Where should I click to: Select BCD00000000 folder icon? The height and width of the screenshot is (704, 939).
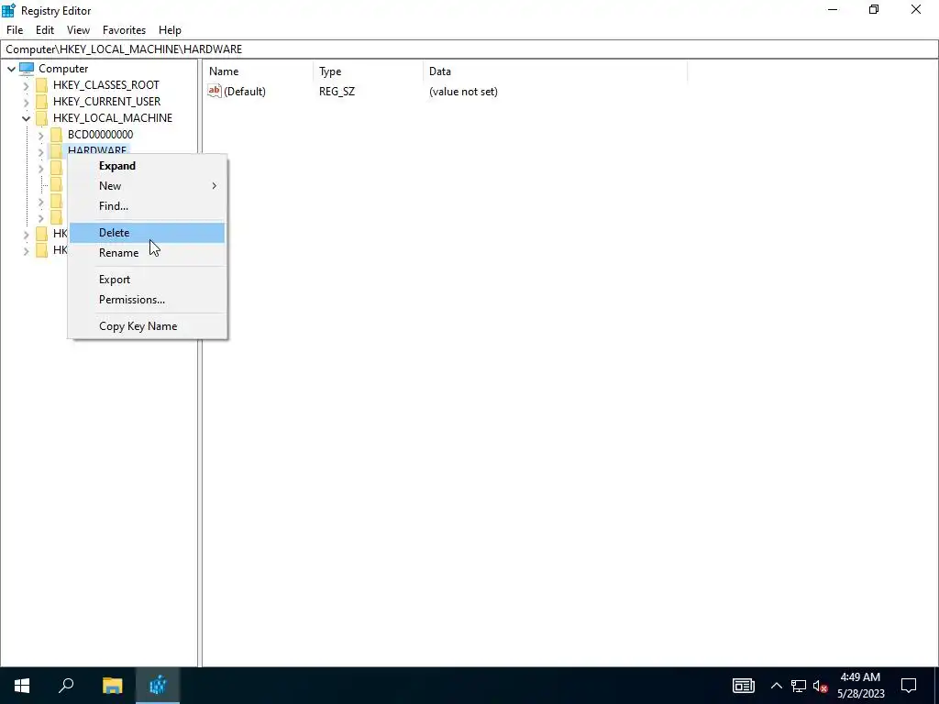pyautogui.click(x=56, y=135)
